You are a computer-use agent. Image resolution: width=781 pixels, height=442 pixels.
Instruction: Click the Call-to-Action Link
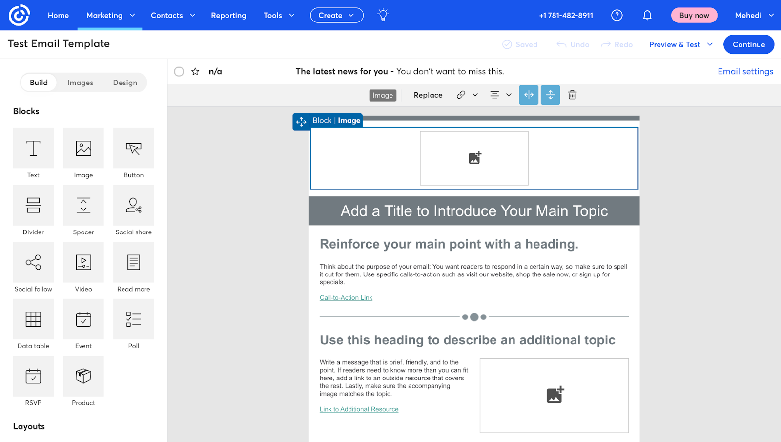[x=346, y=297]
